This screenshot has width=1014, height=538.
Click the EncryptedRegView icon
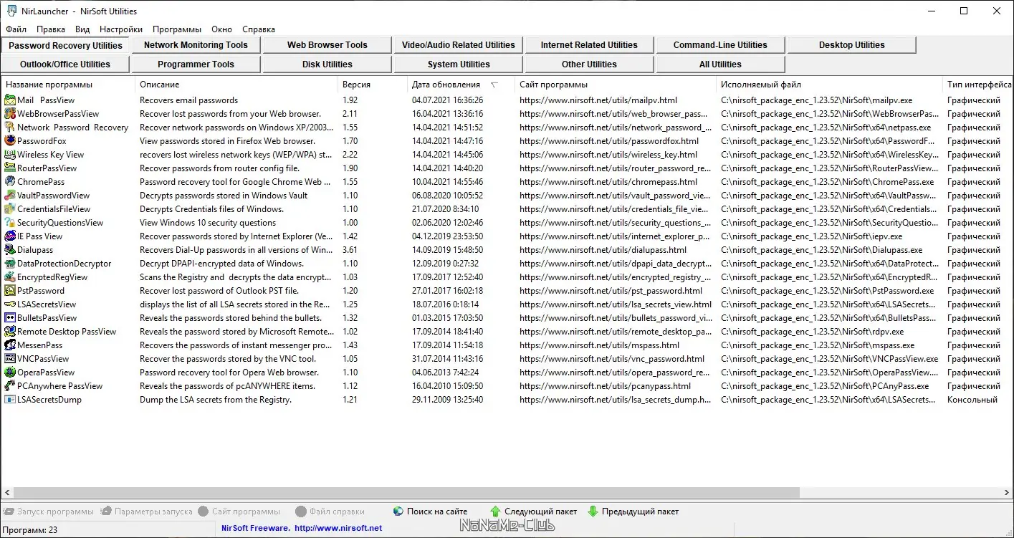pos(10,277)
